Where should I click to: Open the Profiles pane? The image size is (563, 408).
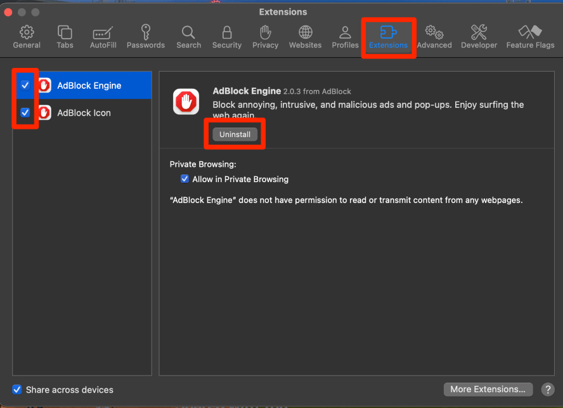coord(345,37)
